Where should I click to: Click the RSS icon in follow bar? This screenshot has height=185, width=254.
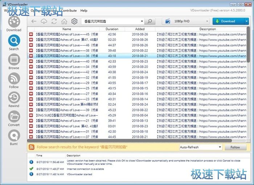[x=32, y=147]
